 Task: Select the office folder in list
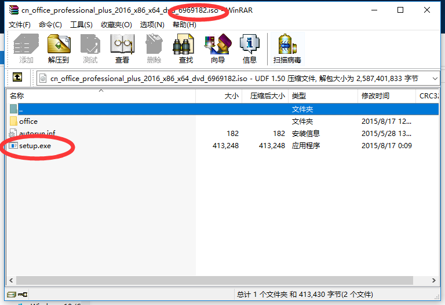[28, 122]
